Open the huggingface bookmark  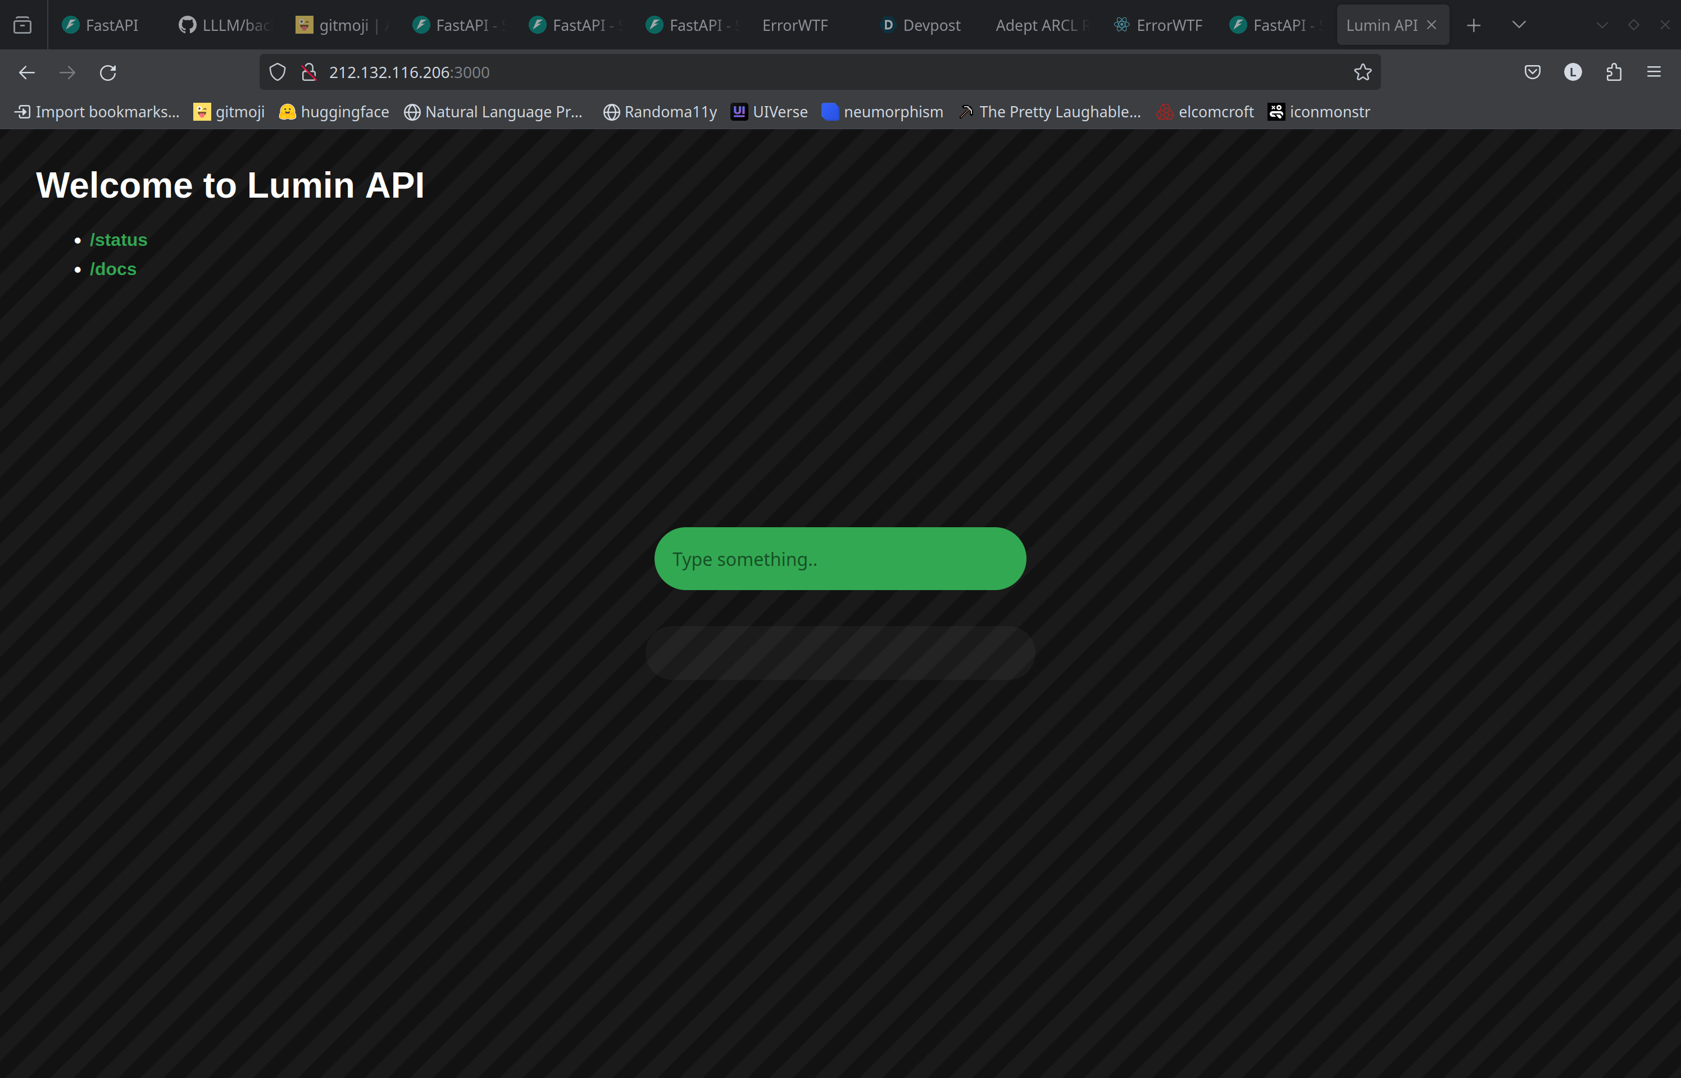tap(334, 112)
